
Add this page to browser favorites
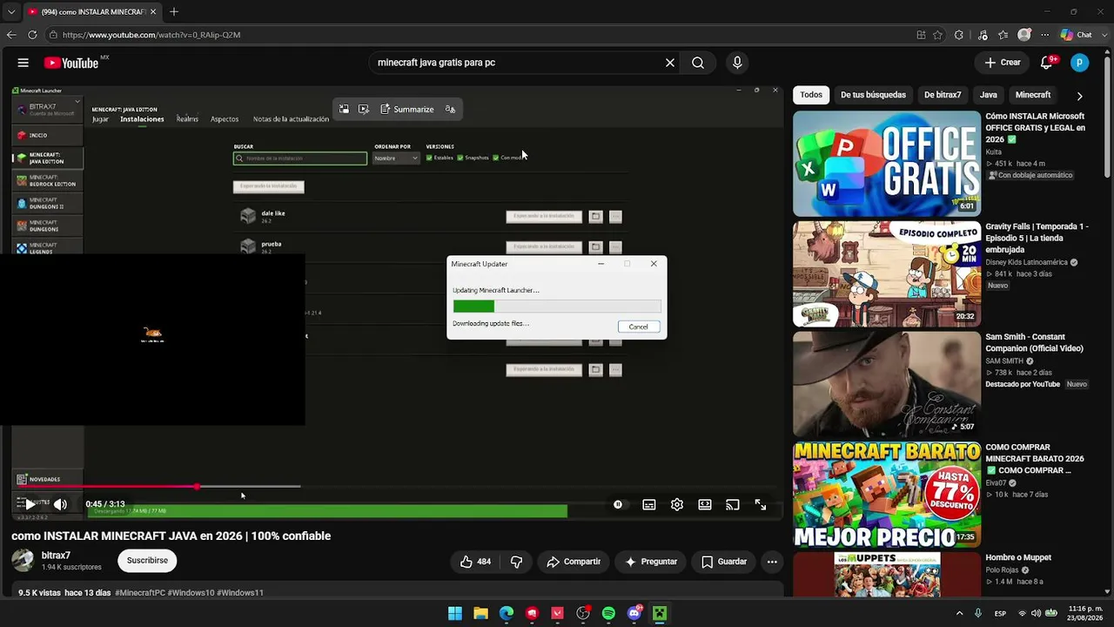click(938, 35)
